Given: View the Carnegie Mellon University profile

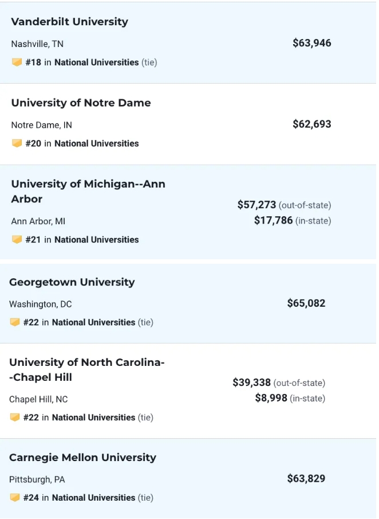Looking at the screenshot, I should click(x=82, y=458).
